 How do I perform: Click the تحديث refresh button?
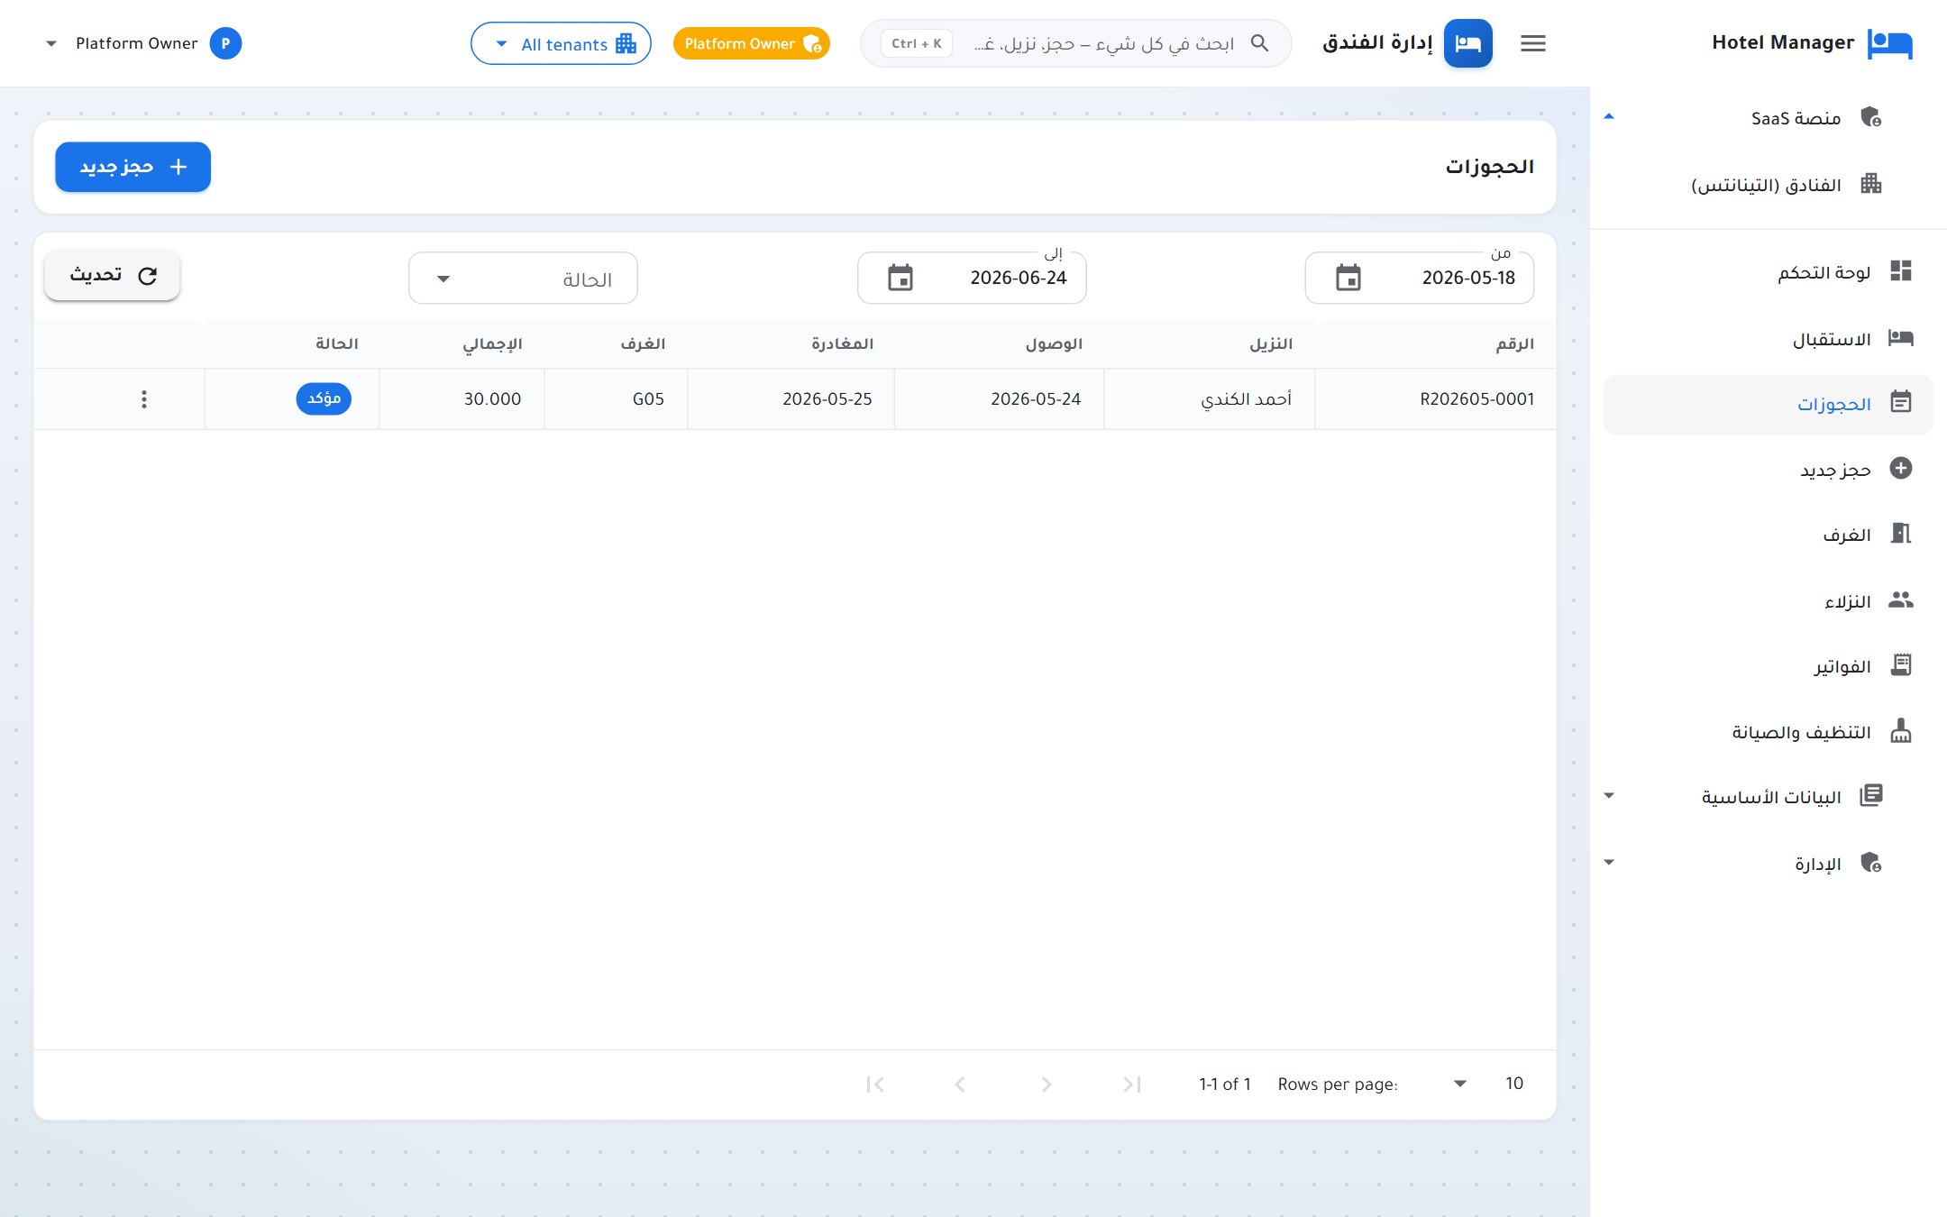coord(113,275)
